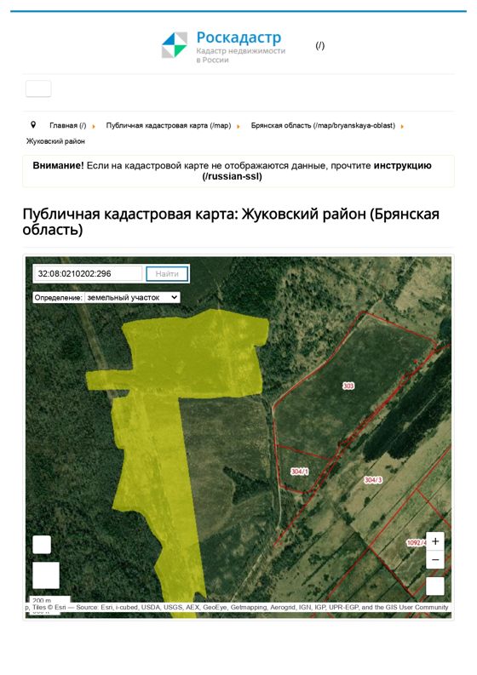The width and height of the screenshot is (477, 675).
Task: Open the Определение object type dropdown
Action: [x=132, y=297]
